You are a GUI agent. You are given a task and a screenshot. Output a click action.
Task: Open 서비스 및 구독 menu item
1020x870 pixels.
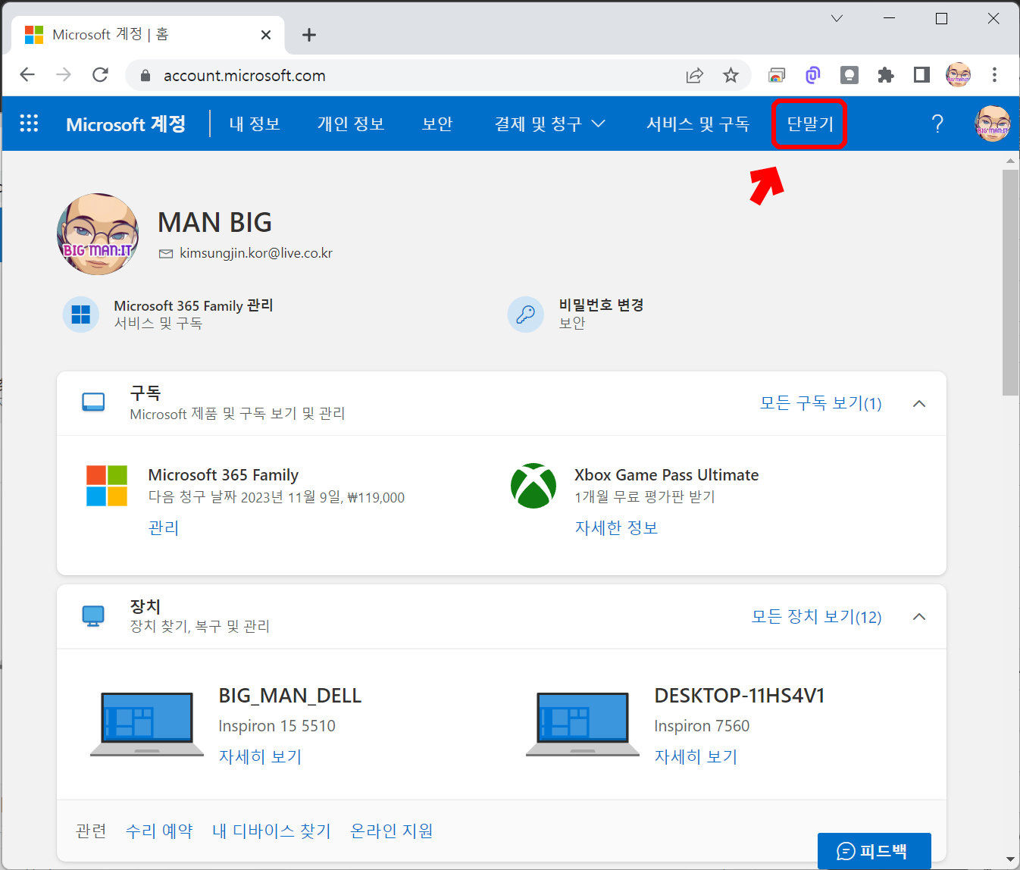click(698, 124)
